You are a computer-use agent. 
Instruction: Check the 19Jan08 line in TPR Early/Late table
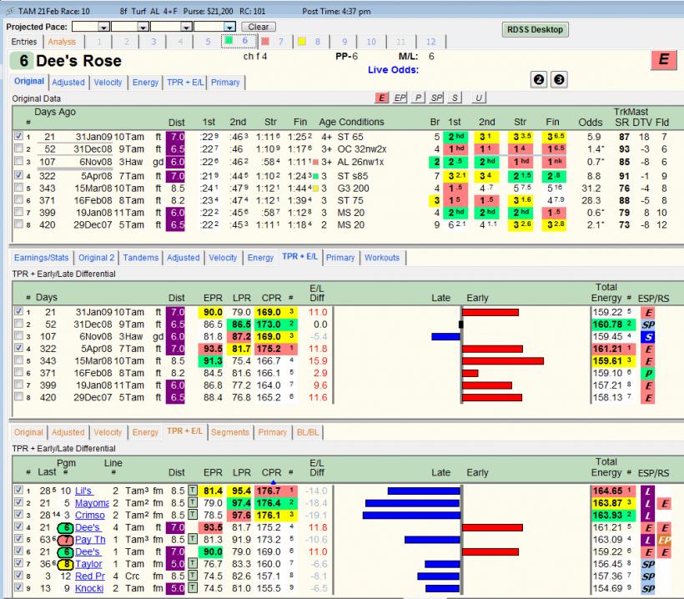point(18,385)
